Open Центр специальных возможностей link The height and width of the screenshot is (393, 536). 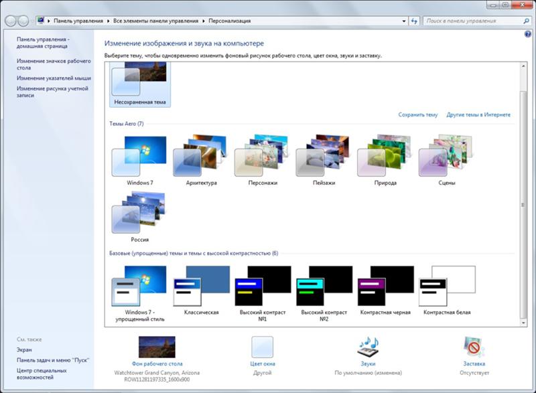point(42,374)
